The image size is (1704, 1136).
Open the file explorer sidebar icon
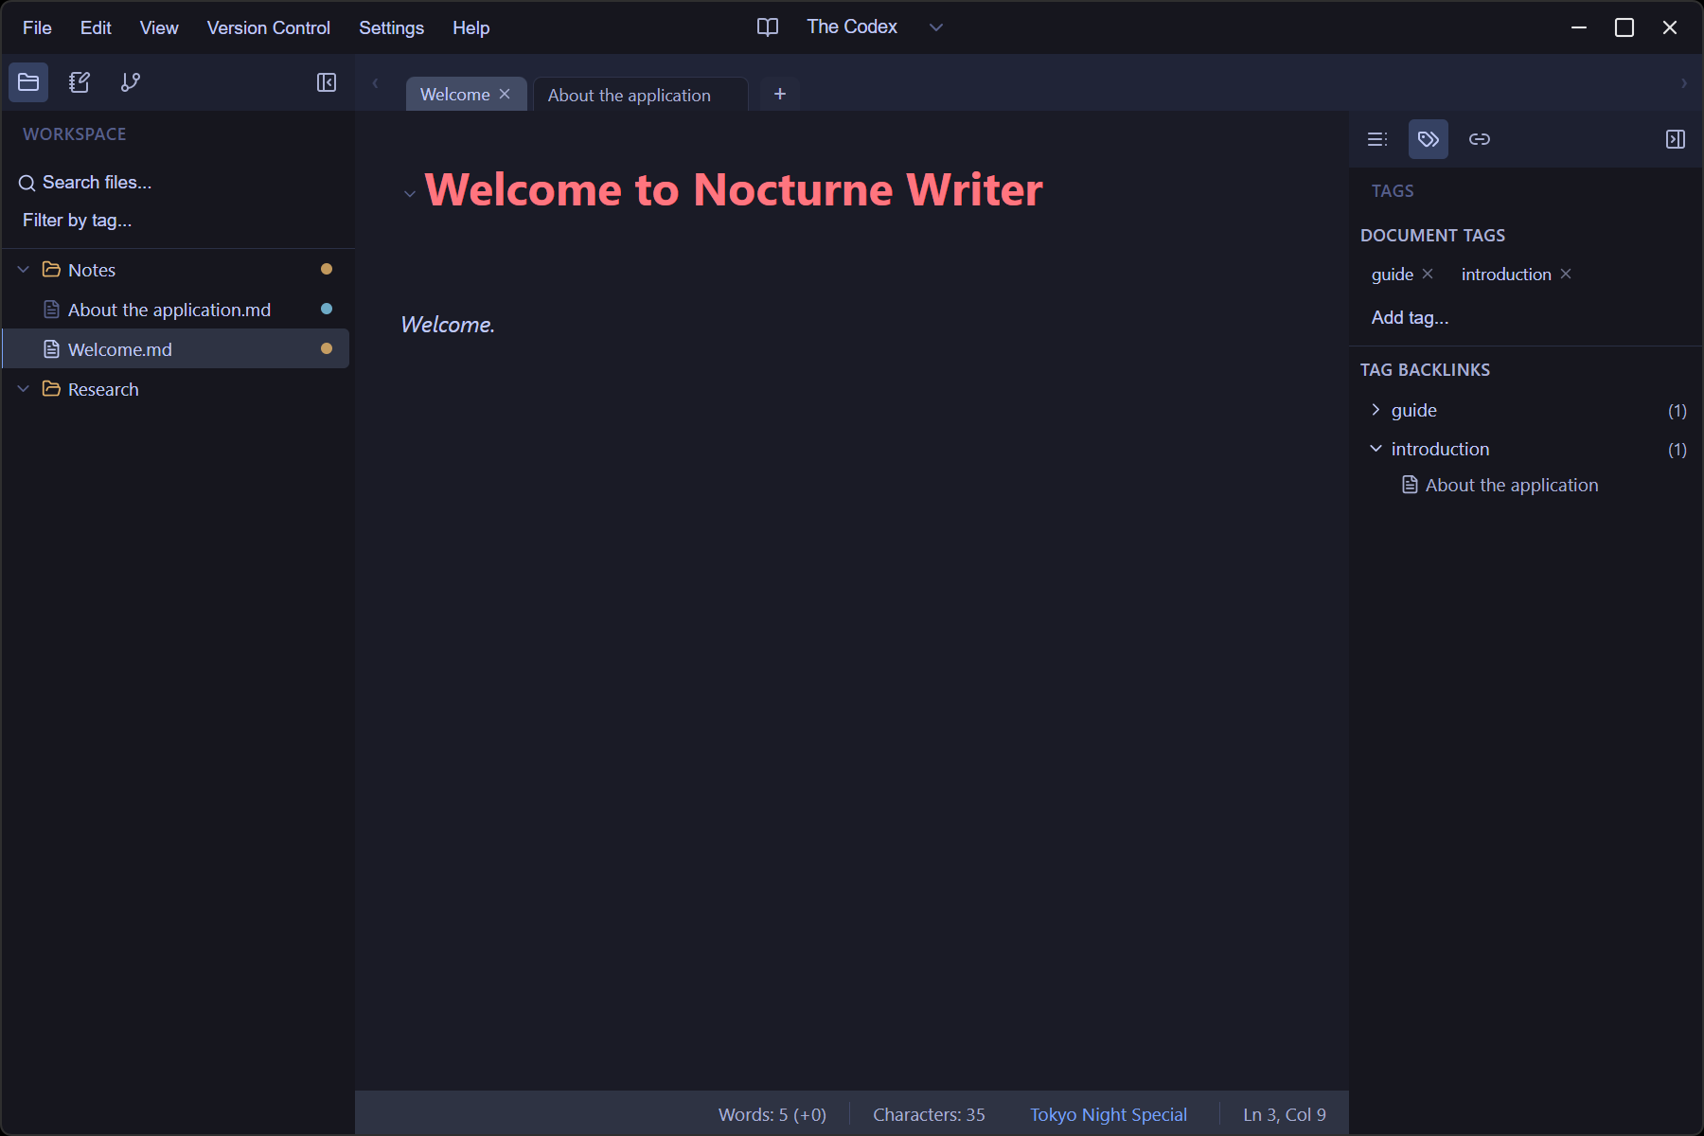coord(27,82)
